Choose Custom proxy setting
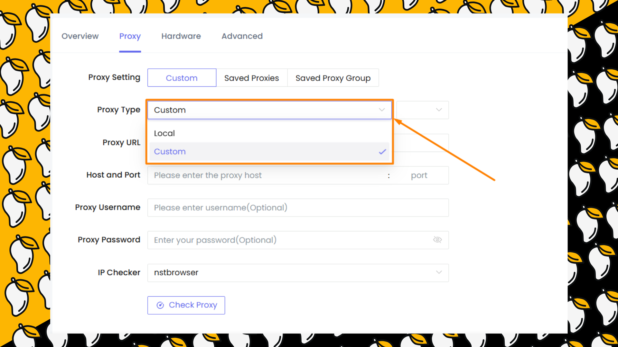 [182, 78]
